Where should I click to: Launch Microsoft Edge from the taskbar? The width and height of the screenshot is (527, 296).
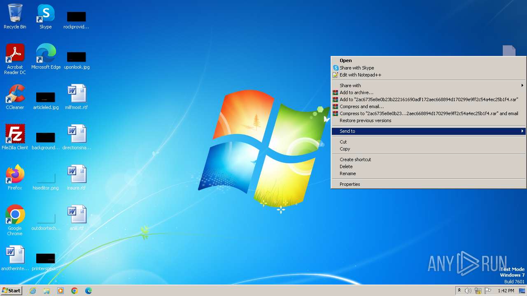[89, 291]
